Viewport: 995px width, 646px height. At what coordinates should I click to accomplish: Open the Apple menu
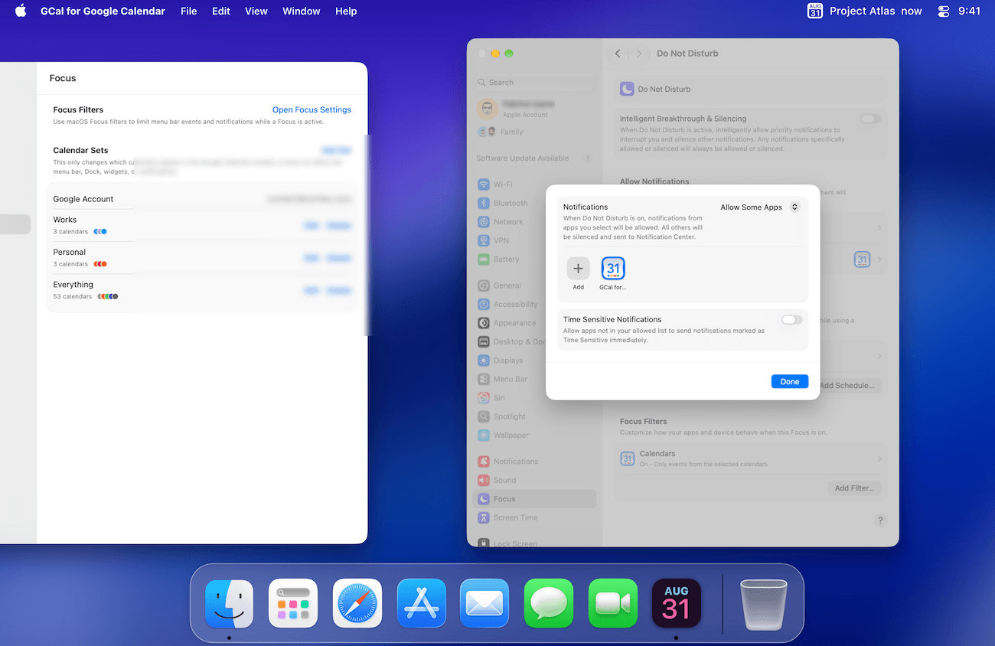(21, 11)
